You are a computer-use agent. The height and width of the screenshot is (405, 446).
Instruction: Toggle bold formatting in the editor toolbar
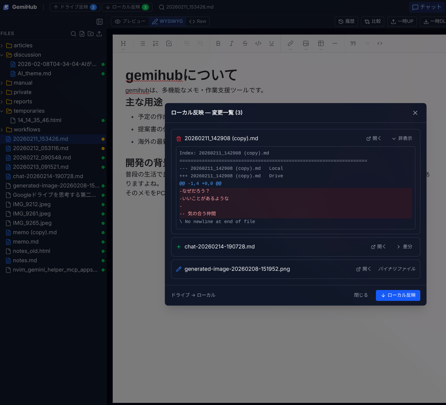point(218,43)
